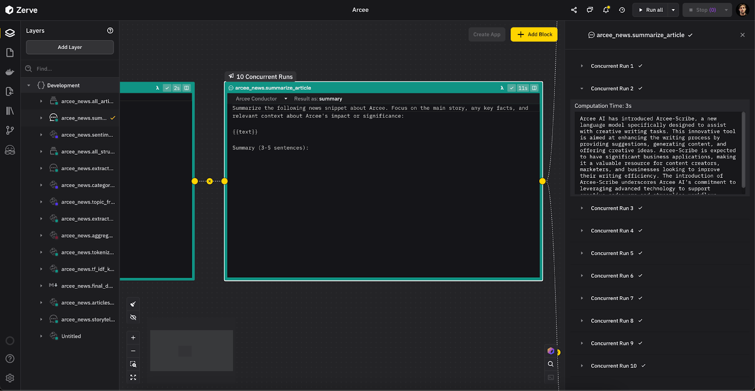755x391 pixels.
Task: Expand arcee_news.all_arti... tree item
Action: tap(41, 101)
